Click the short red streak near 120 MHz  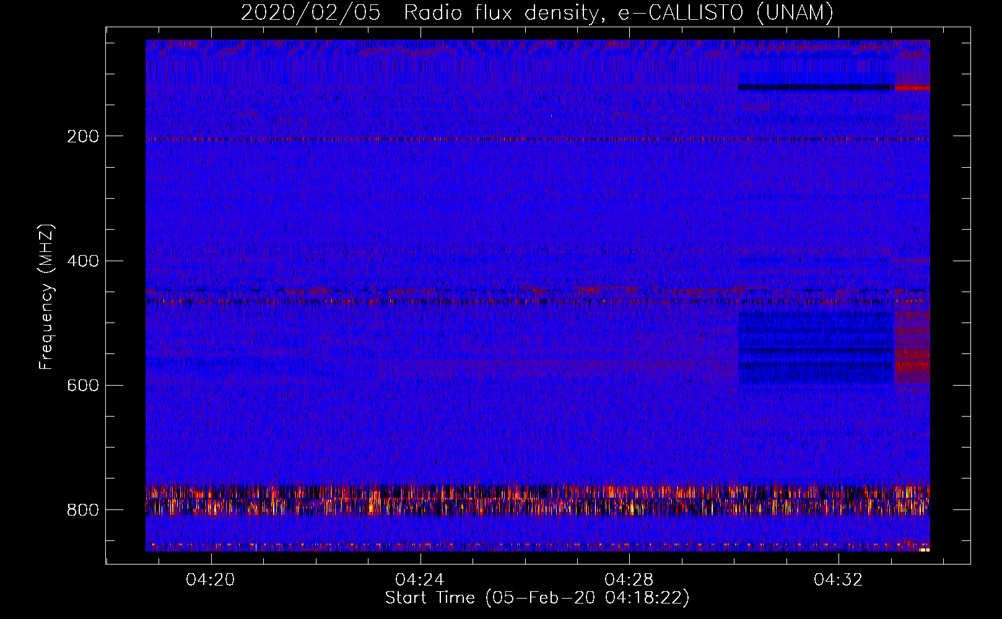coord(912,88)
